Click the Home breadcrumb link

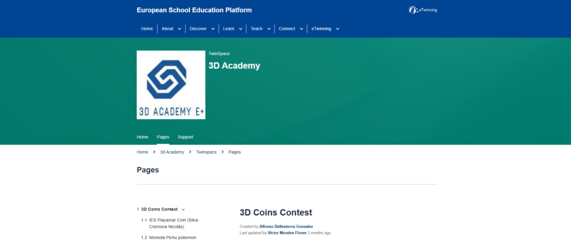click(142, 152)
